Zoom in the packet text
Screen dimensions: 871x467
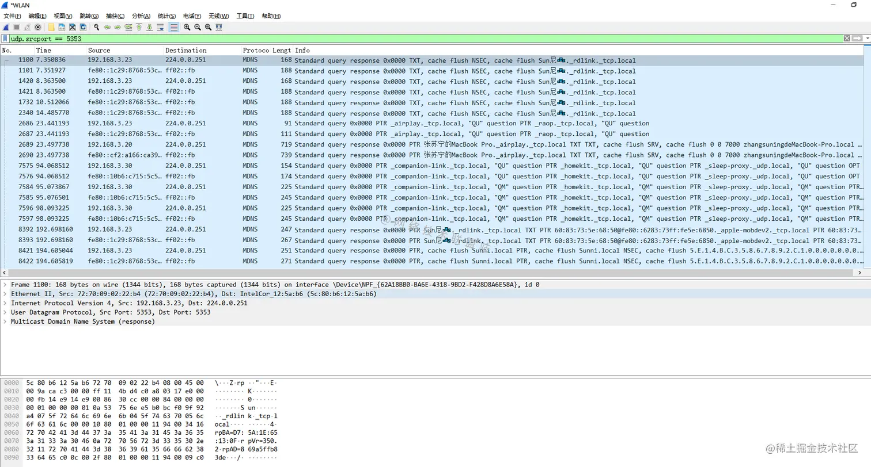click(x=187, y=27)
